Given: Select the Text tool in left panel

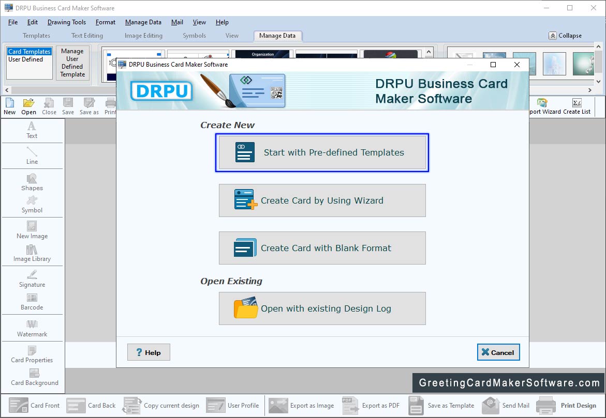Looking at the screenshot, I should 32,130.
